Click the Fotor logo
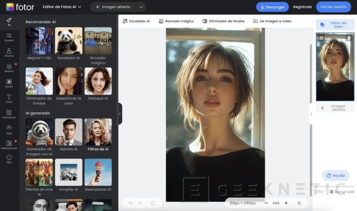 click(x=20, y=7)
